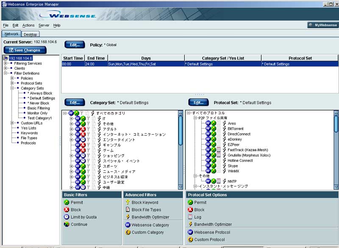Click the keyword key icon in ビジネス&経済 row
Screen dimensions: 339x248
tap(88, 177)
